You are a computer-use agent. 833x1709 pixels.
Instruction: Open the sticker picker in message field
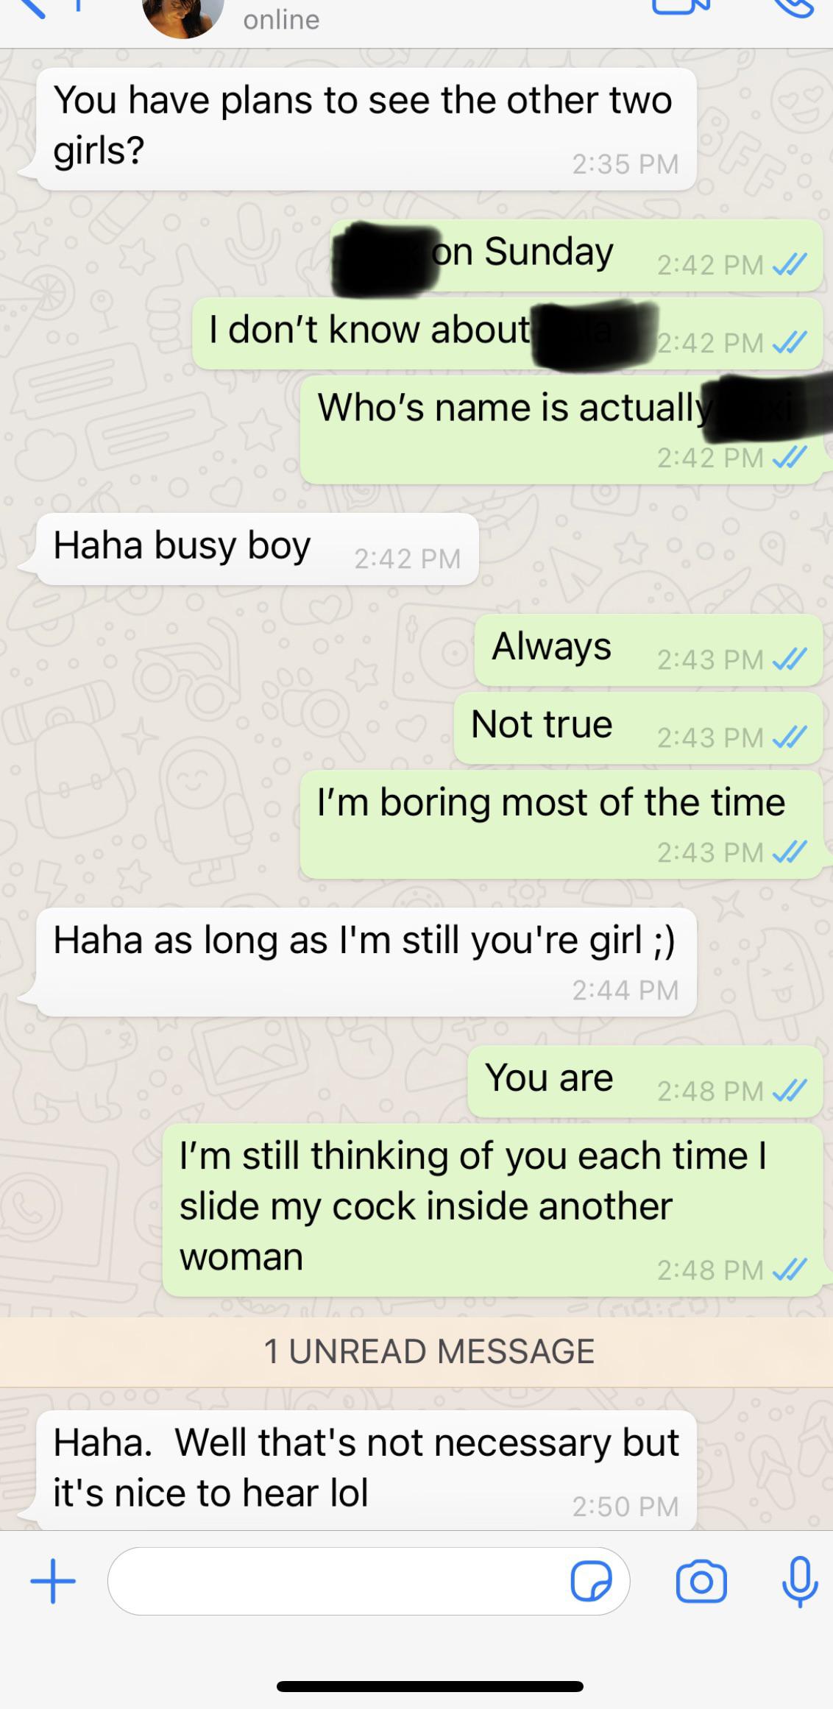[592, 1581]
